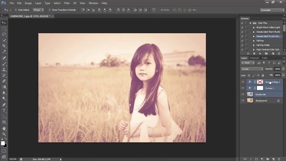286x161 pixels.
Task: Select the Dodge tool
Action: pos(4,98)
